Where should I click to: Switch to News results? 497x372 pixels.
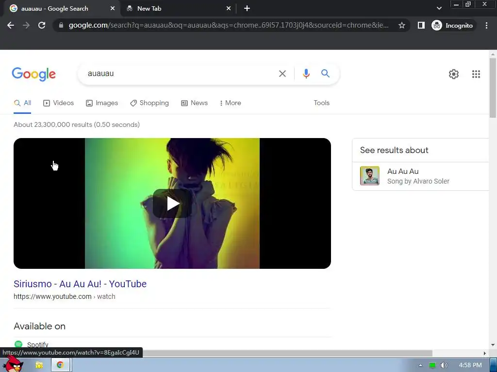coord(194,103)
